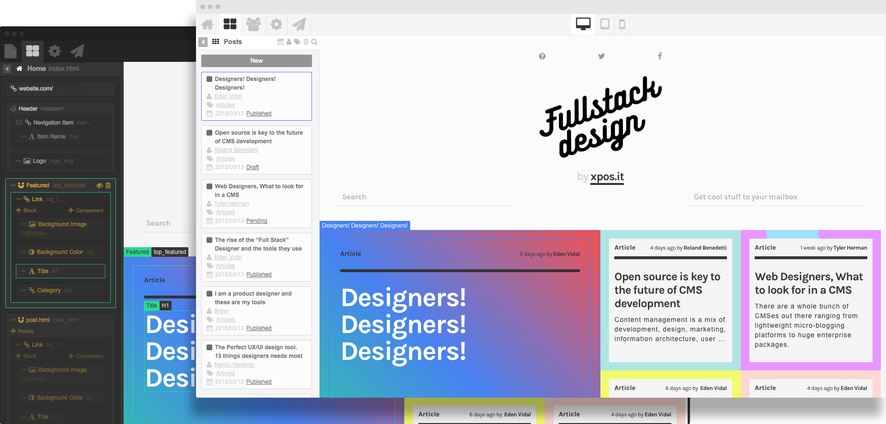Add Block under the Featured Link
The width and height of the screenshot is (886, 424).
[26, 210]
